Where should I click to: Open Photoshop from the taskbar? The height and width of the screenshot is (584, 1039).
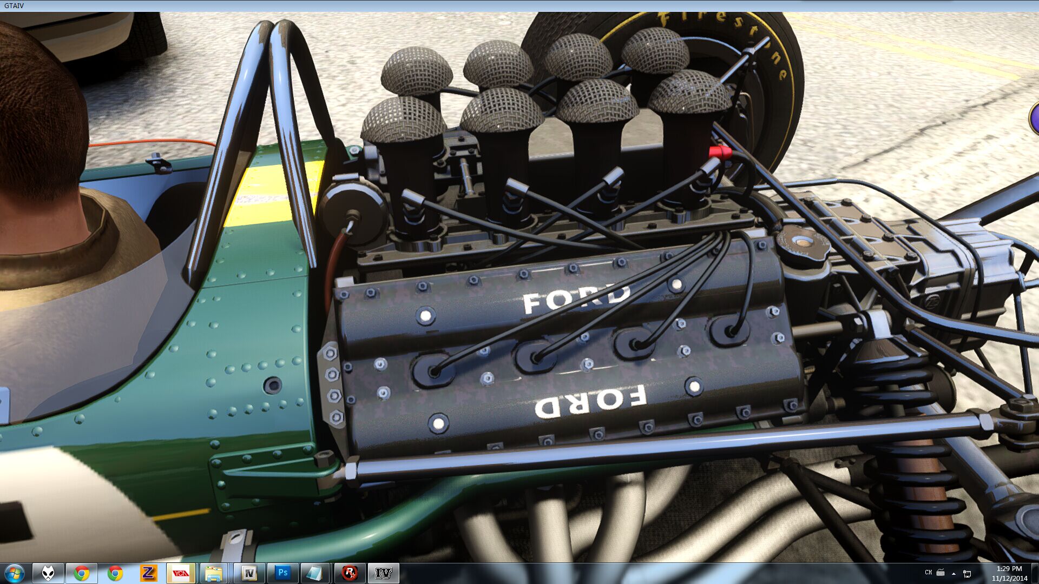[282, 573]
